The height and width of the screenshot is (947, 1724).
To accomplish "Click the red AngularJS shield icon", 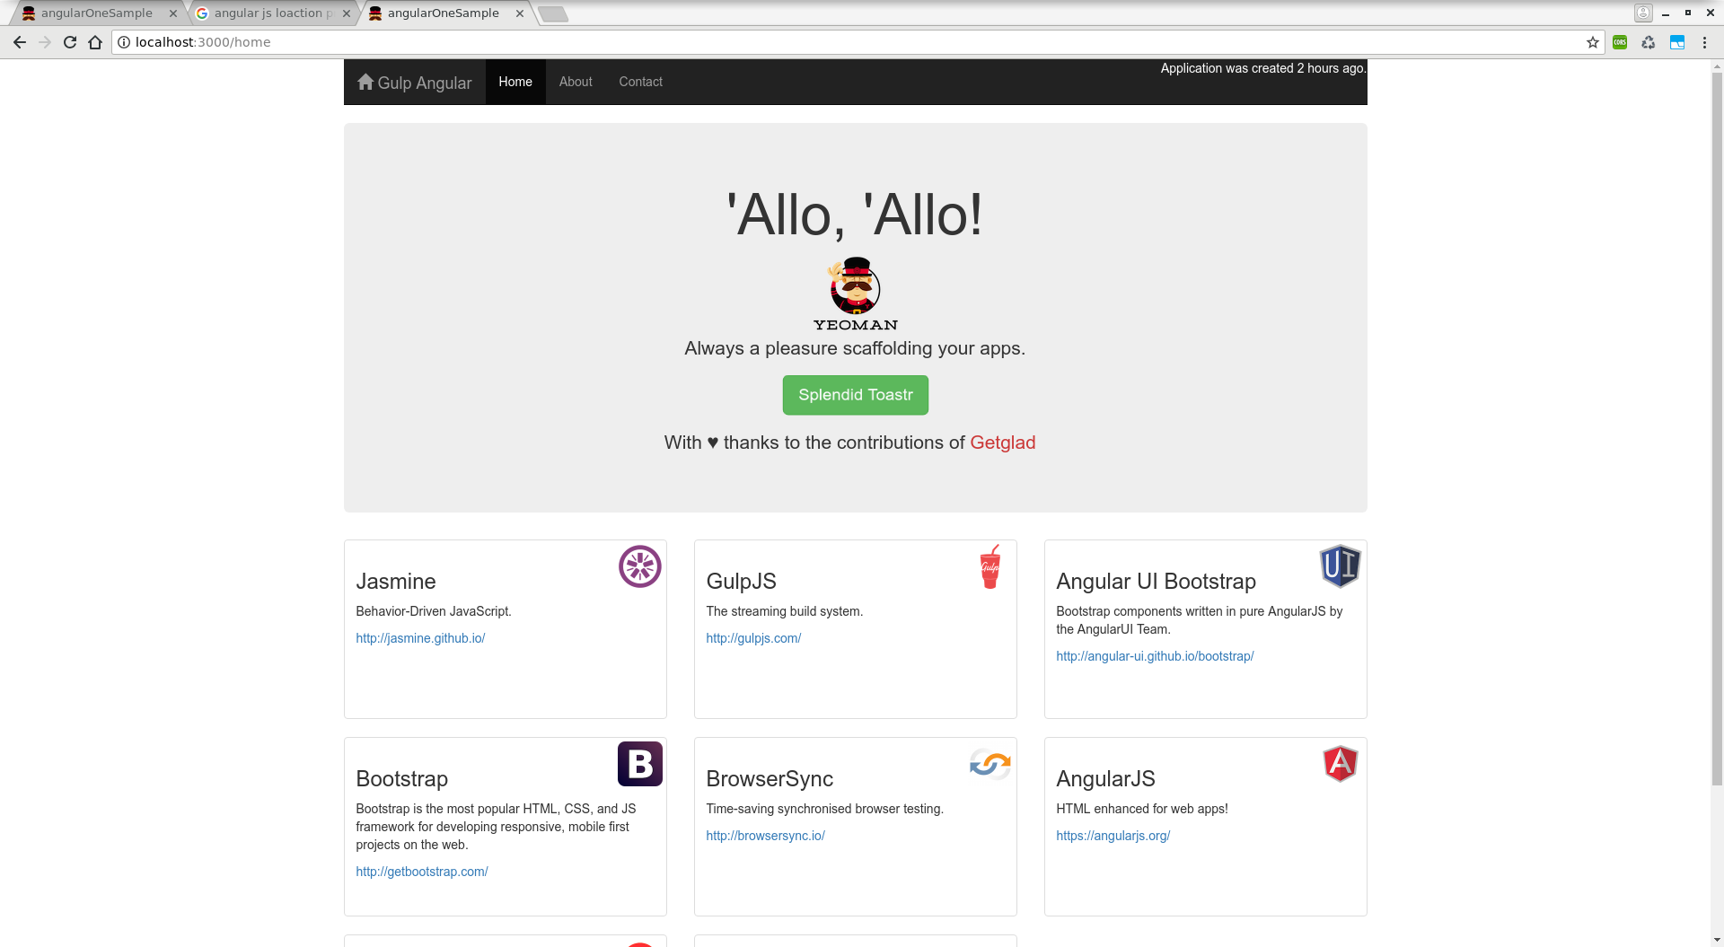I will point(1340,764).
